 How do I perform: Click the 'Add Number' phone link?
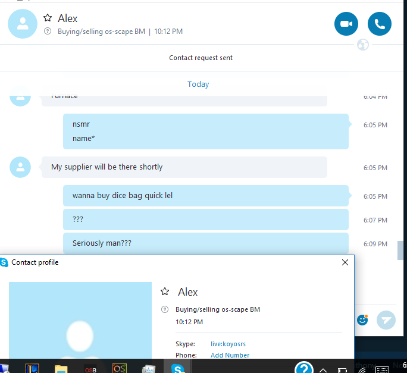(x=230, y=355)
